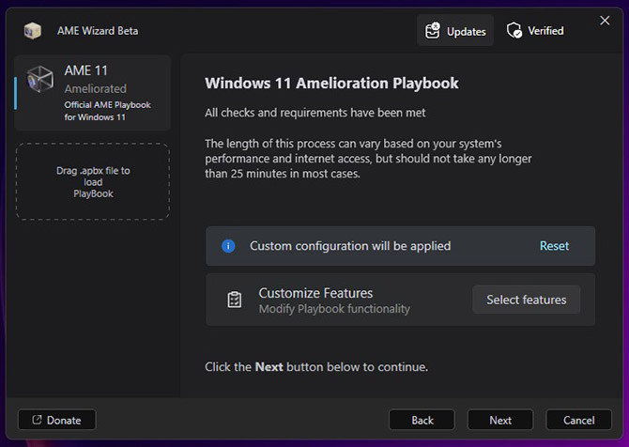Click the AME Wizard cube logo icon
The width and height of the screenshot is (629, 447).
pos(33,30)
